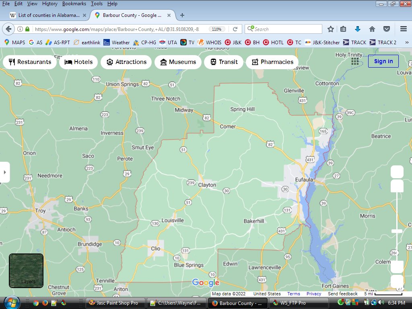Open the Edit menu
The width and height of the screenshot is (412, 309).
(18, 4)
